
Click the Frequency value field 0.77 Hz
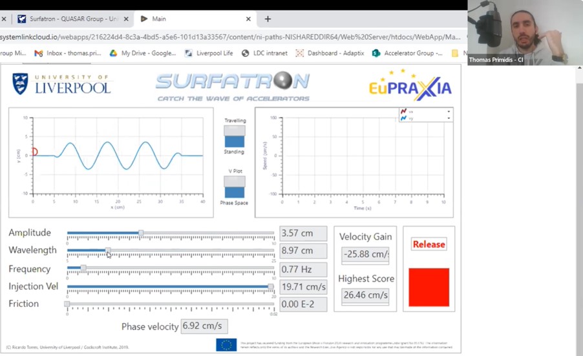[303, 269]
